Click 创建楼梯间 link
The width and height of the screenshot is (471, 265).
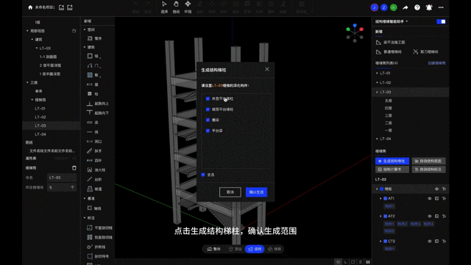436,63
